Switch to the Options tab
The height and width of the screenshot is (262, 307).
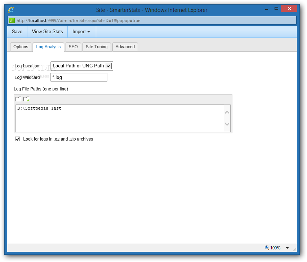(x=21, y=47)
